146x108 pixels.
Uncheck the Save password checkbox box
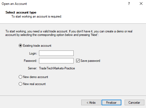[x=78, y=61]
